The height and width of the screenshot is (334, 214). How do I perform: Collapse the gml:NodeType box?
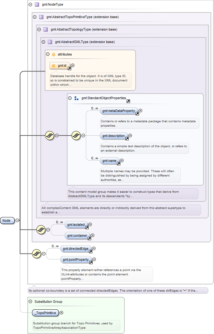(30, 4)
